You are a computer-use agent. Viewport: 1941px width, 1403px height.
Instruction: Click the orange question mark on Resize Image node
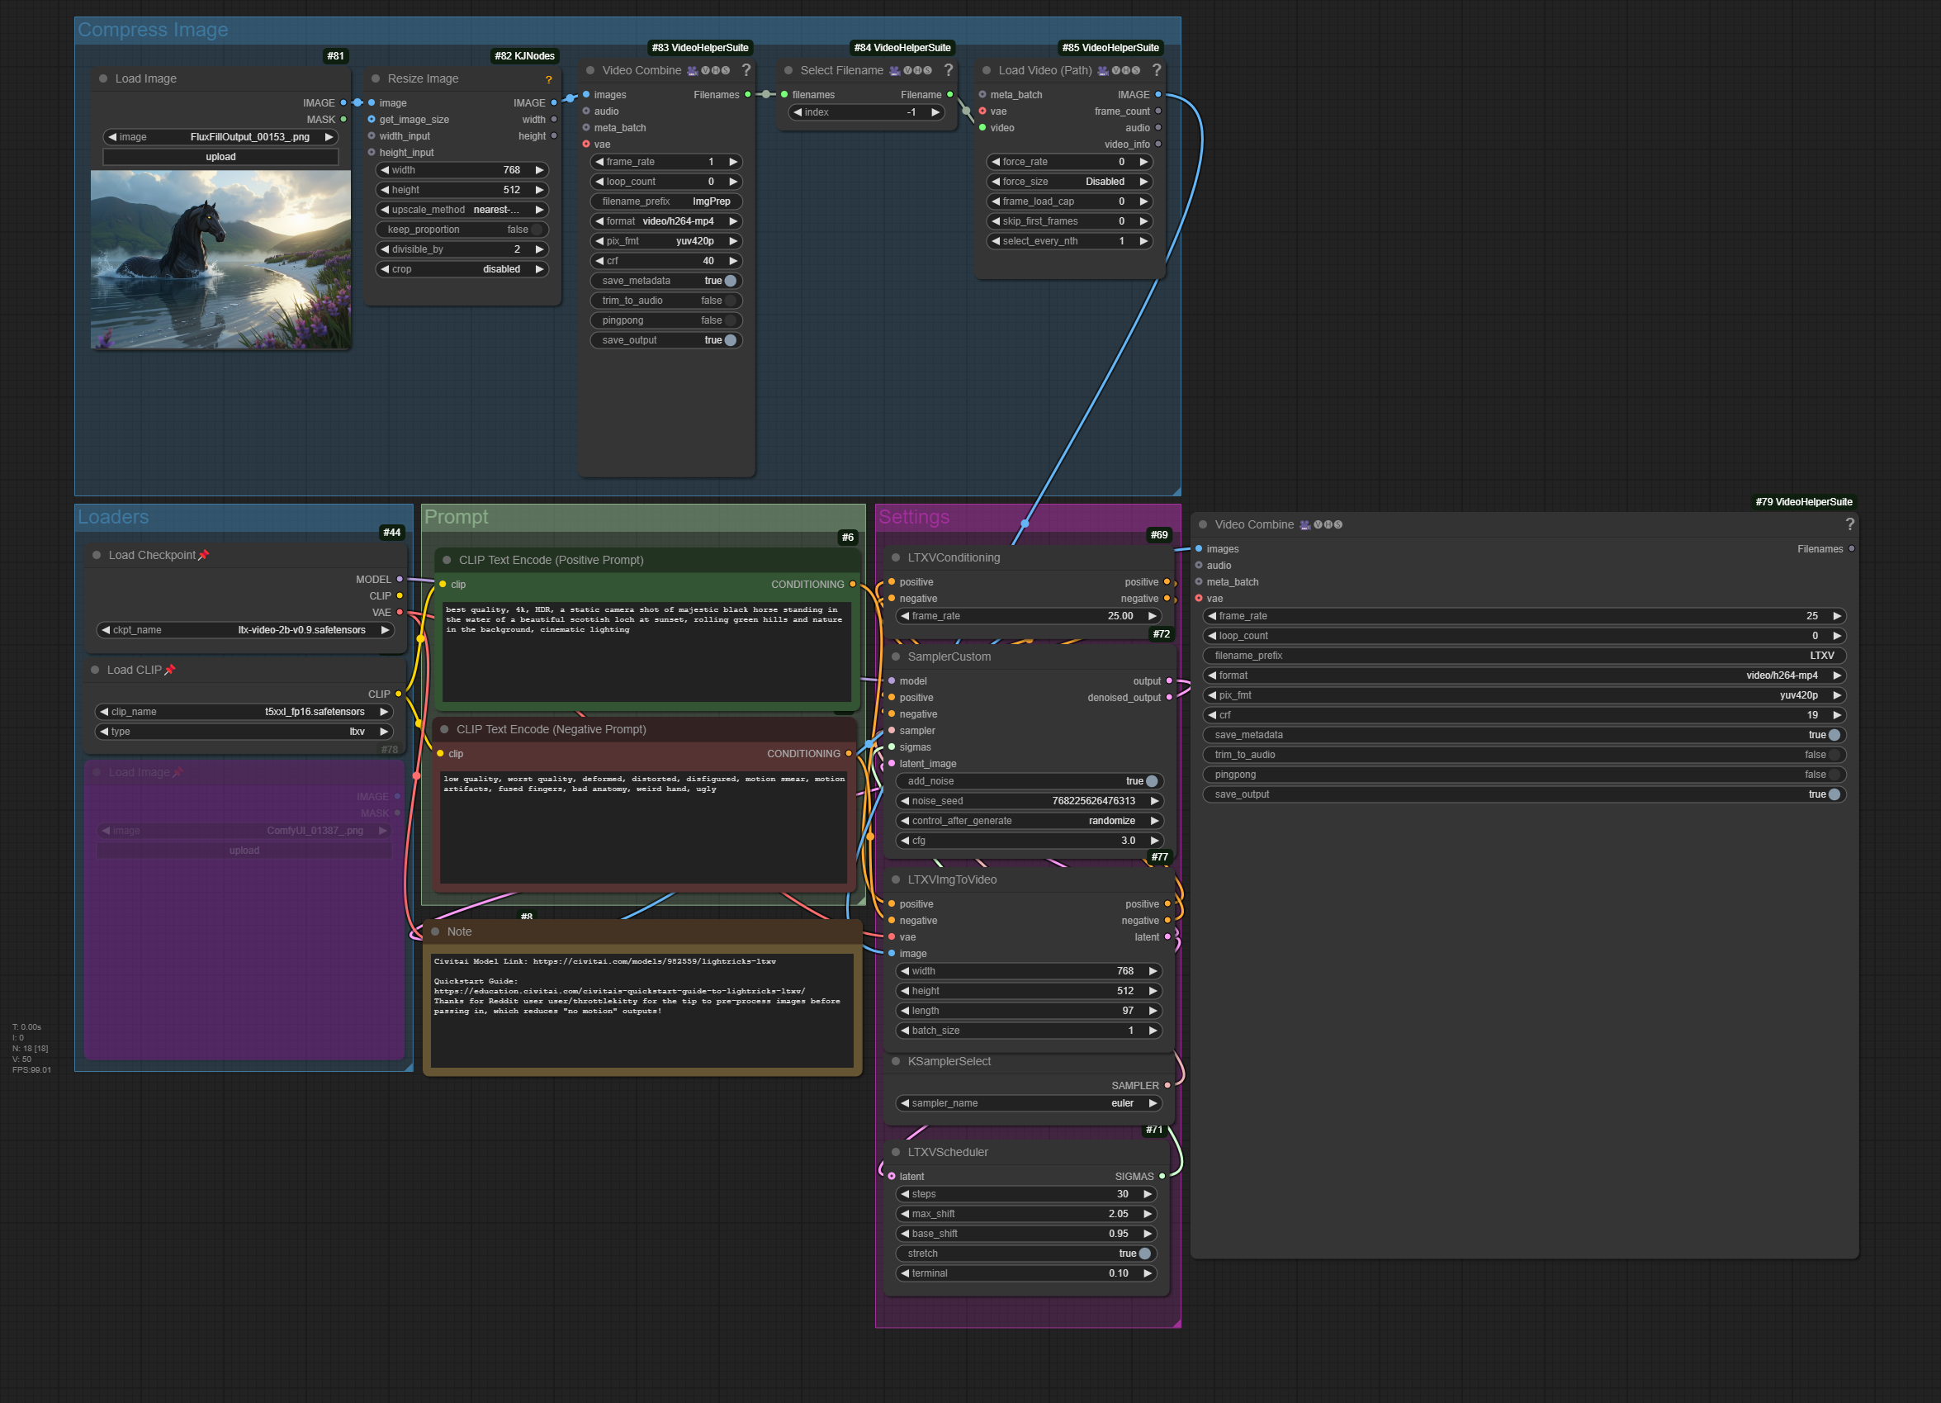click(548, 79)
